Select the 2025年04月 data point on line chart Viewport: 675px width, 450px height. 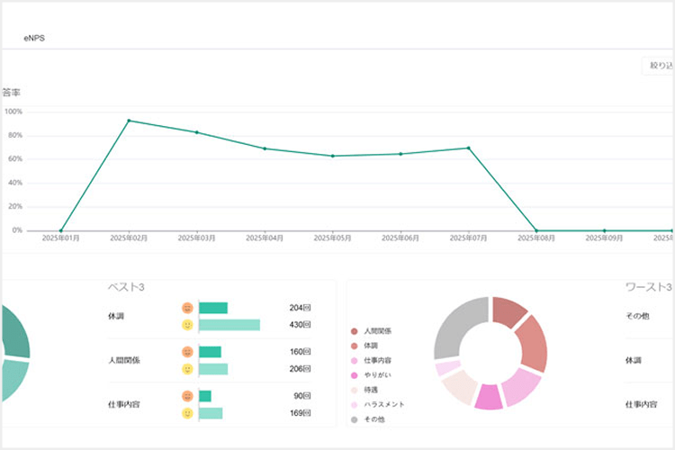pos(265,148)
